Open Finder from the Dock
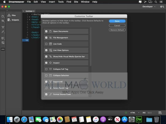Image resolution: width=166 pixels, height=124 pixels. [x=10, y=119]
